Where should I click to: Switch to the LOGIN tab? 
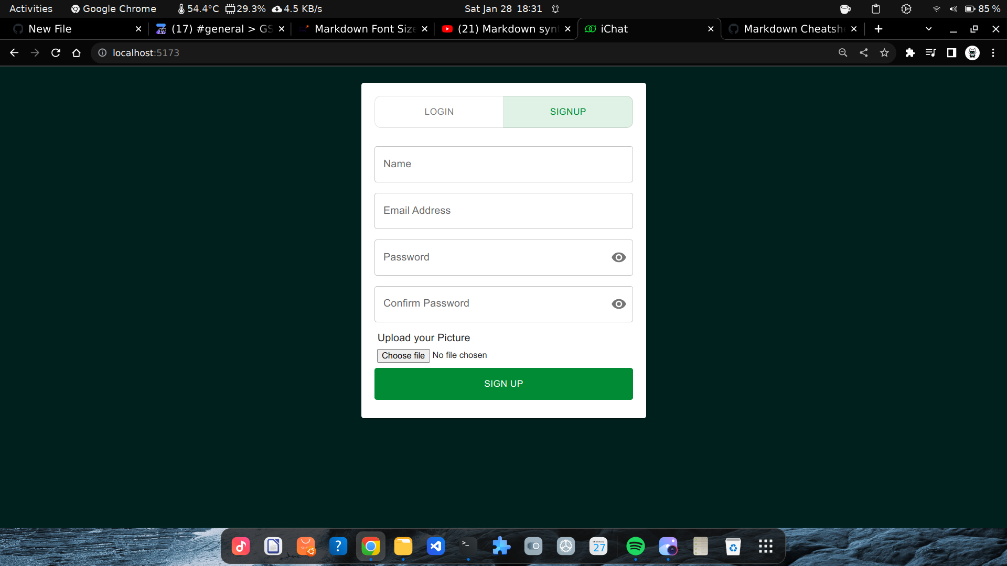point(438,111)
